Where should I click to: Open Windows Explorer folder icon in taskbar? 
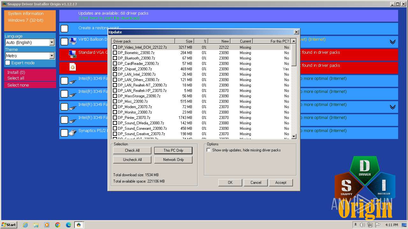pyautogui.click(x=36, y=225)
